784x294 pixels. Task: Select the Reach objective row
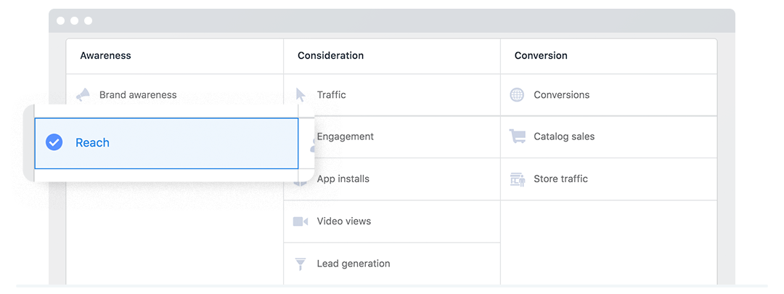tap(166, 144)
